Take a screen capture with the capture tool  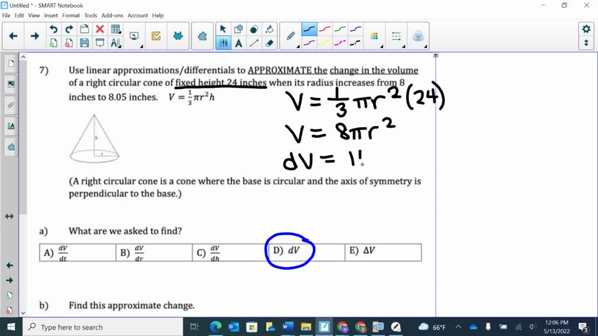tap(134, 36)
